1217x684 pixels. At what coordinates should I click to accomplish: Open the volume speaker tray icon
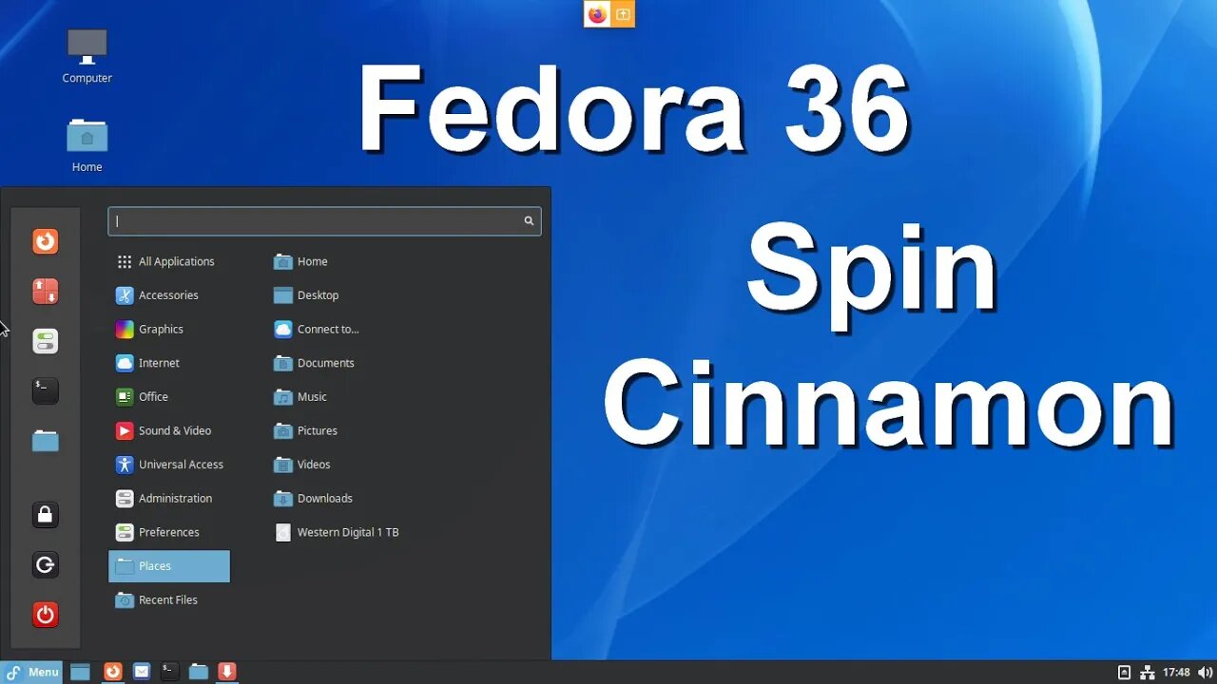[x=1205, y=672]
